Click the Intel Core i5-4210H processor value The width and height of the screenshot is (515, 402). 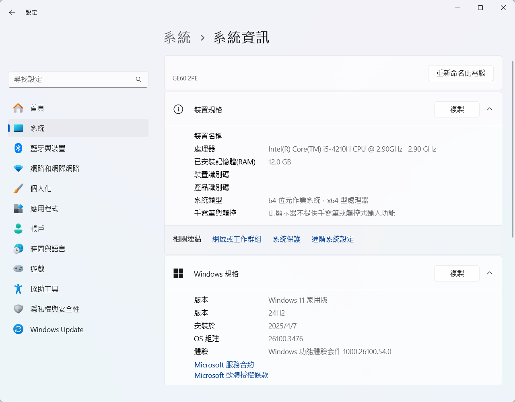click(352, 149)
